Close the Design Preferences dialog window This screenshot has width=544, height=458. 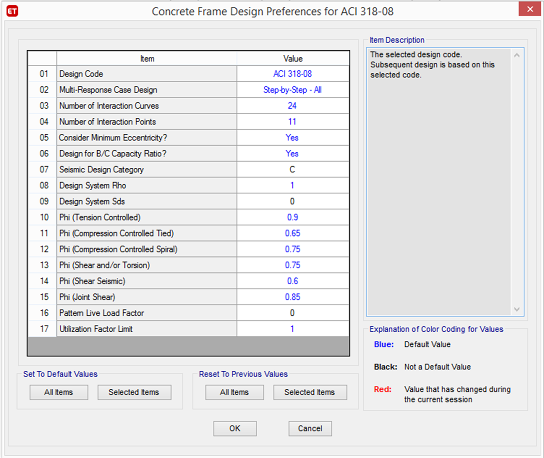(x=530, y=9)
